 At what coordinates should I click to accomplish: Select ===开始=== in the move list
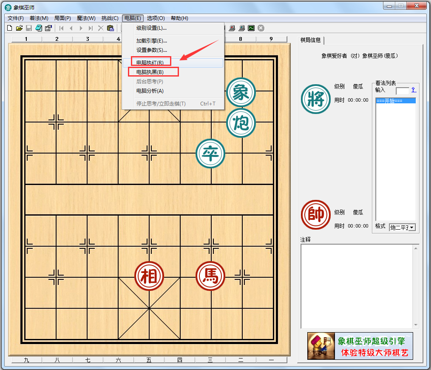[396, 101]
